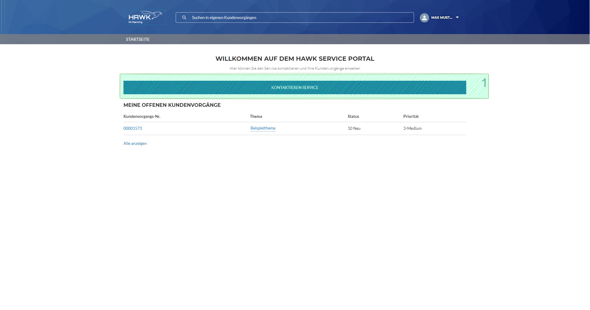590x310 pixels.
Task: Open the MAX MUST... user menu
Action: click(x=441, y=17)
